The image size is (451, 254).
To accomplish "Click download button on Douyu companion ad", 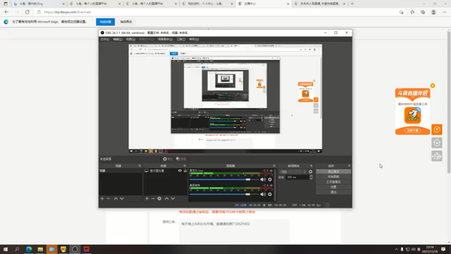I will (x=413, y=130).
